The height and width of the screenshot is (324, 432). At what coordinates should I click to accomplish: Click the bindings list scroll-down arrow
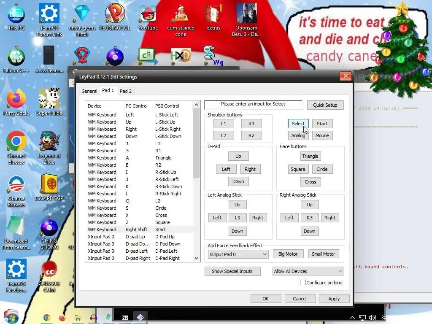point(196,259)
